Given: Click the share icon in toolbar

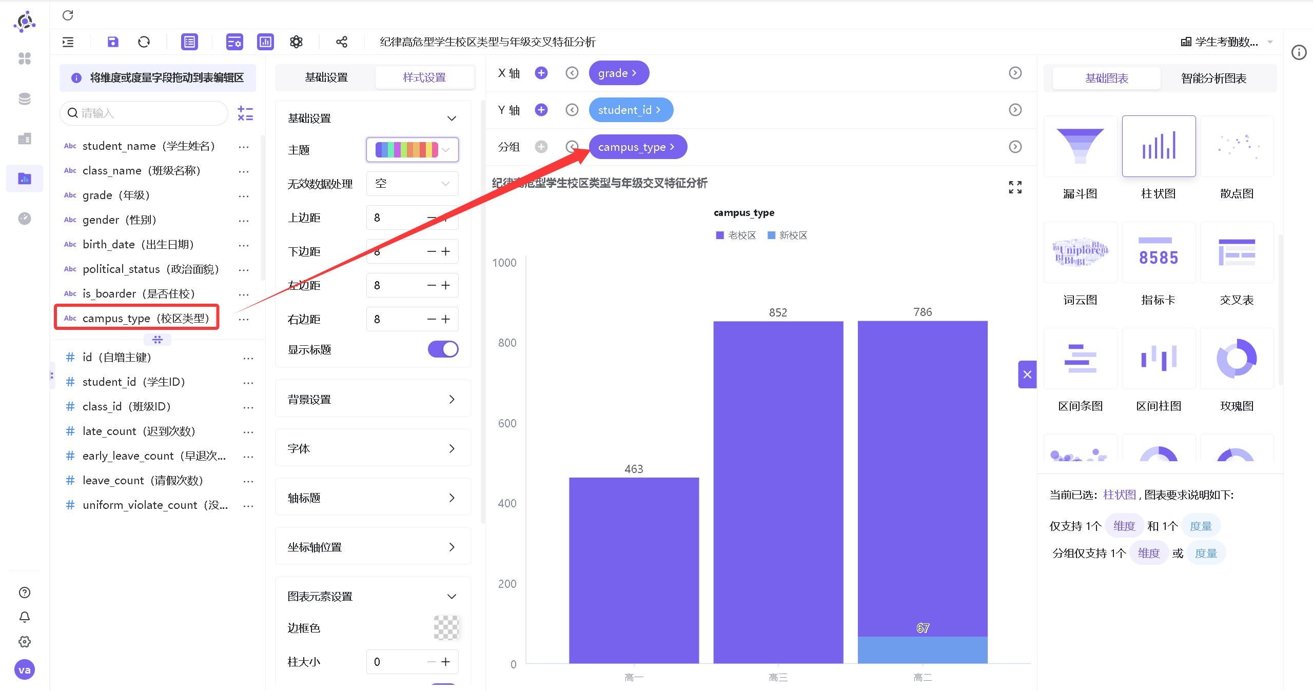Looking at the screenshot, I should (x=342, y=42).
